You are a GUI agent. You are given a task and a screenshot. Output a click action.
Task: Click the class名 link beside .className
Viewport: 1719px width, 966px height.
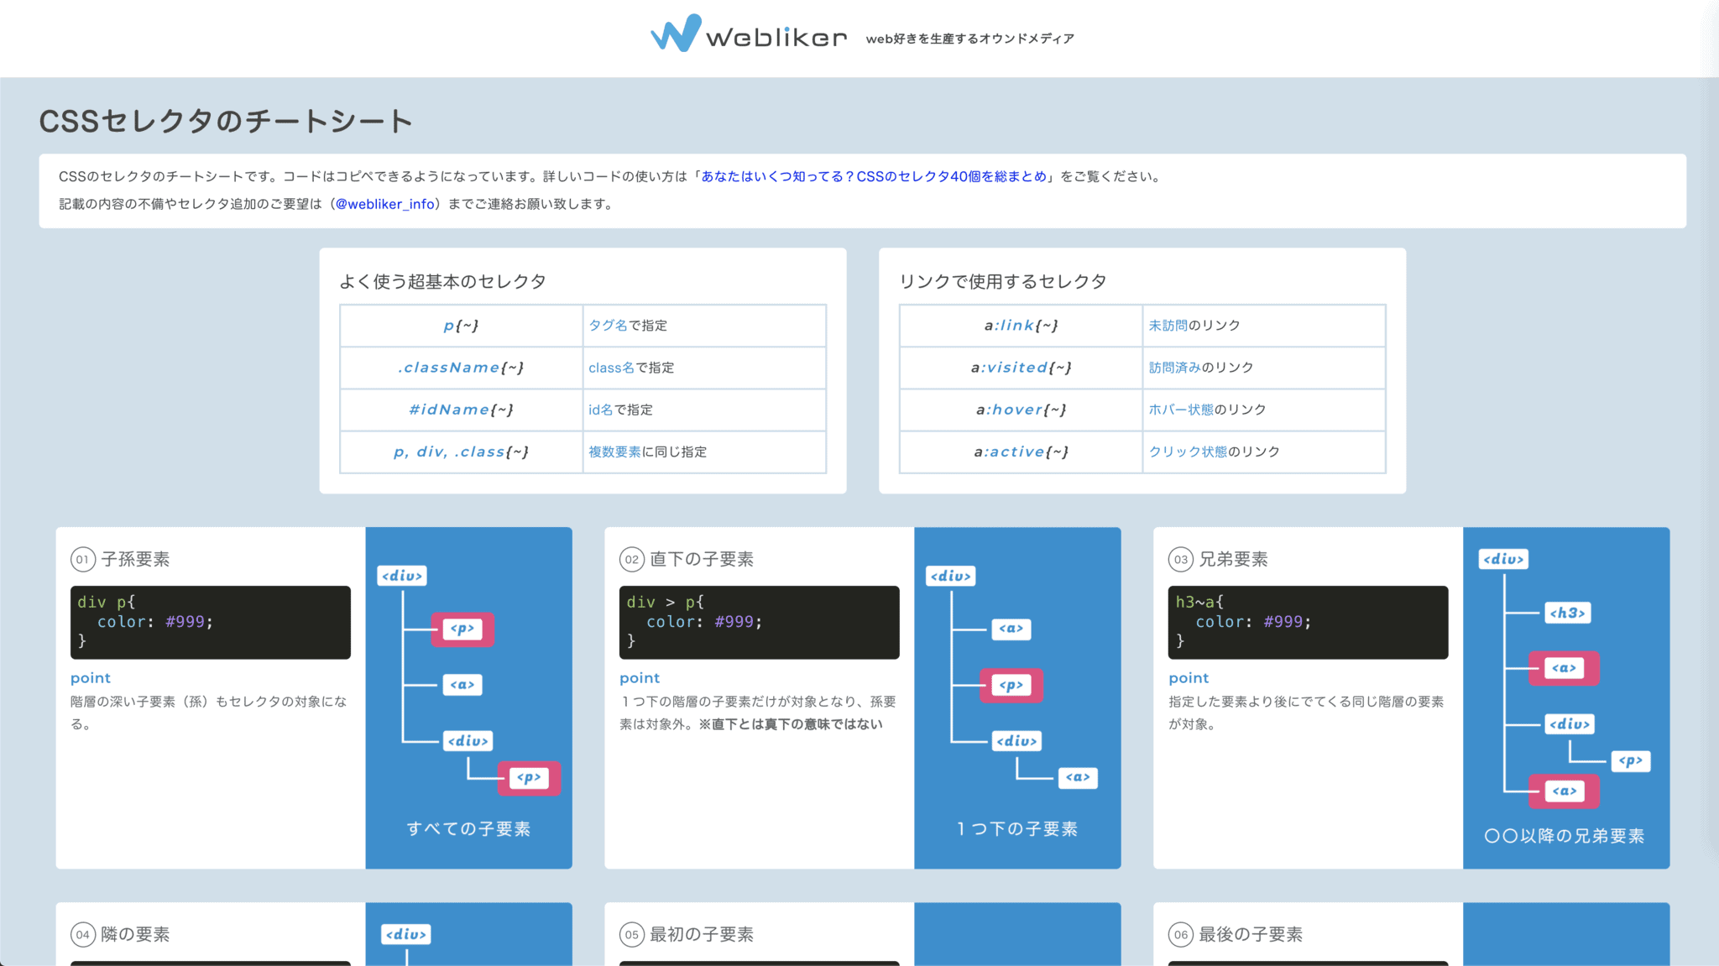click(610, 368)
